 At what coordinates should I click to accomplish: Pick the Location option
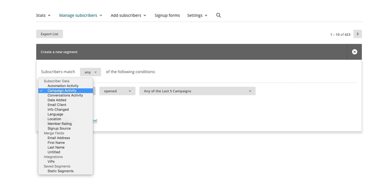click(54, 119)
